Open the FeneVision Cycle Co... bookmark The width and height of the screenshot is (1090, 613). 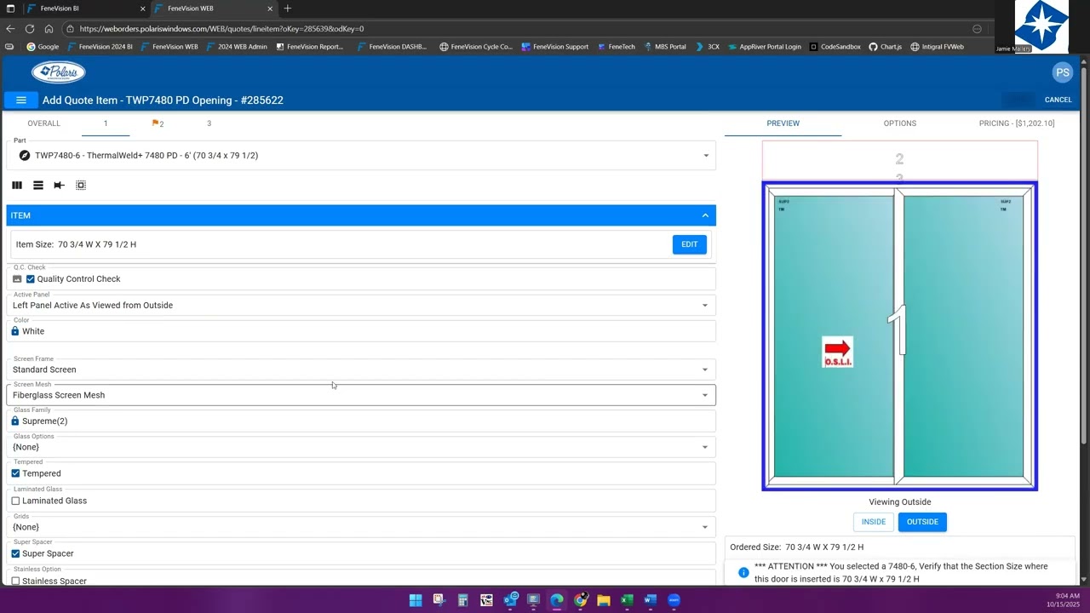pos(476,47)
